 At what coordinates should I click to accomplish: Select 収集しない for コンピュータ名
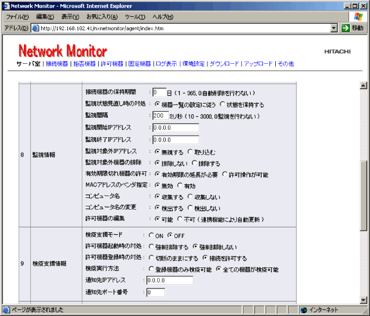point(190,197)
